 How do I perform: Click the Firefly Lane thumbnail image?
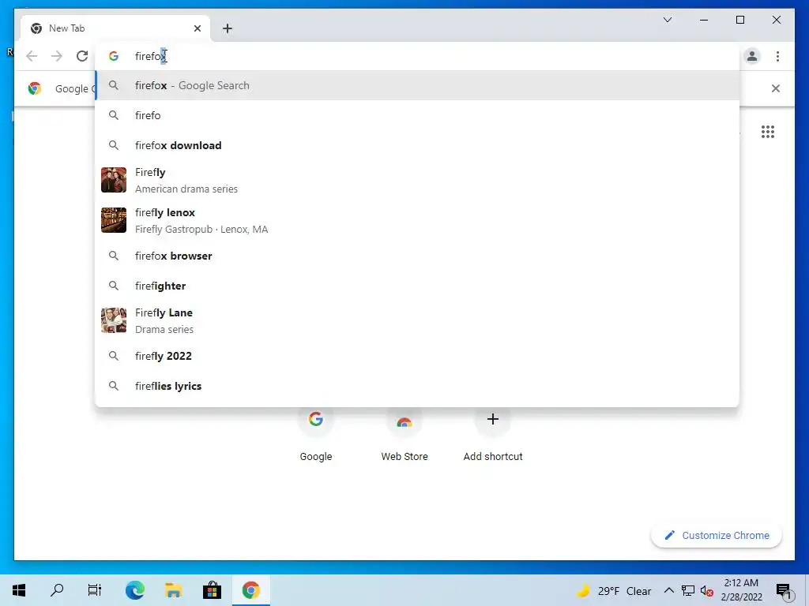click(x=114, y=320)
